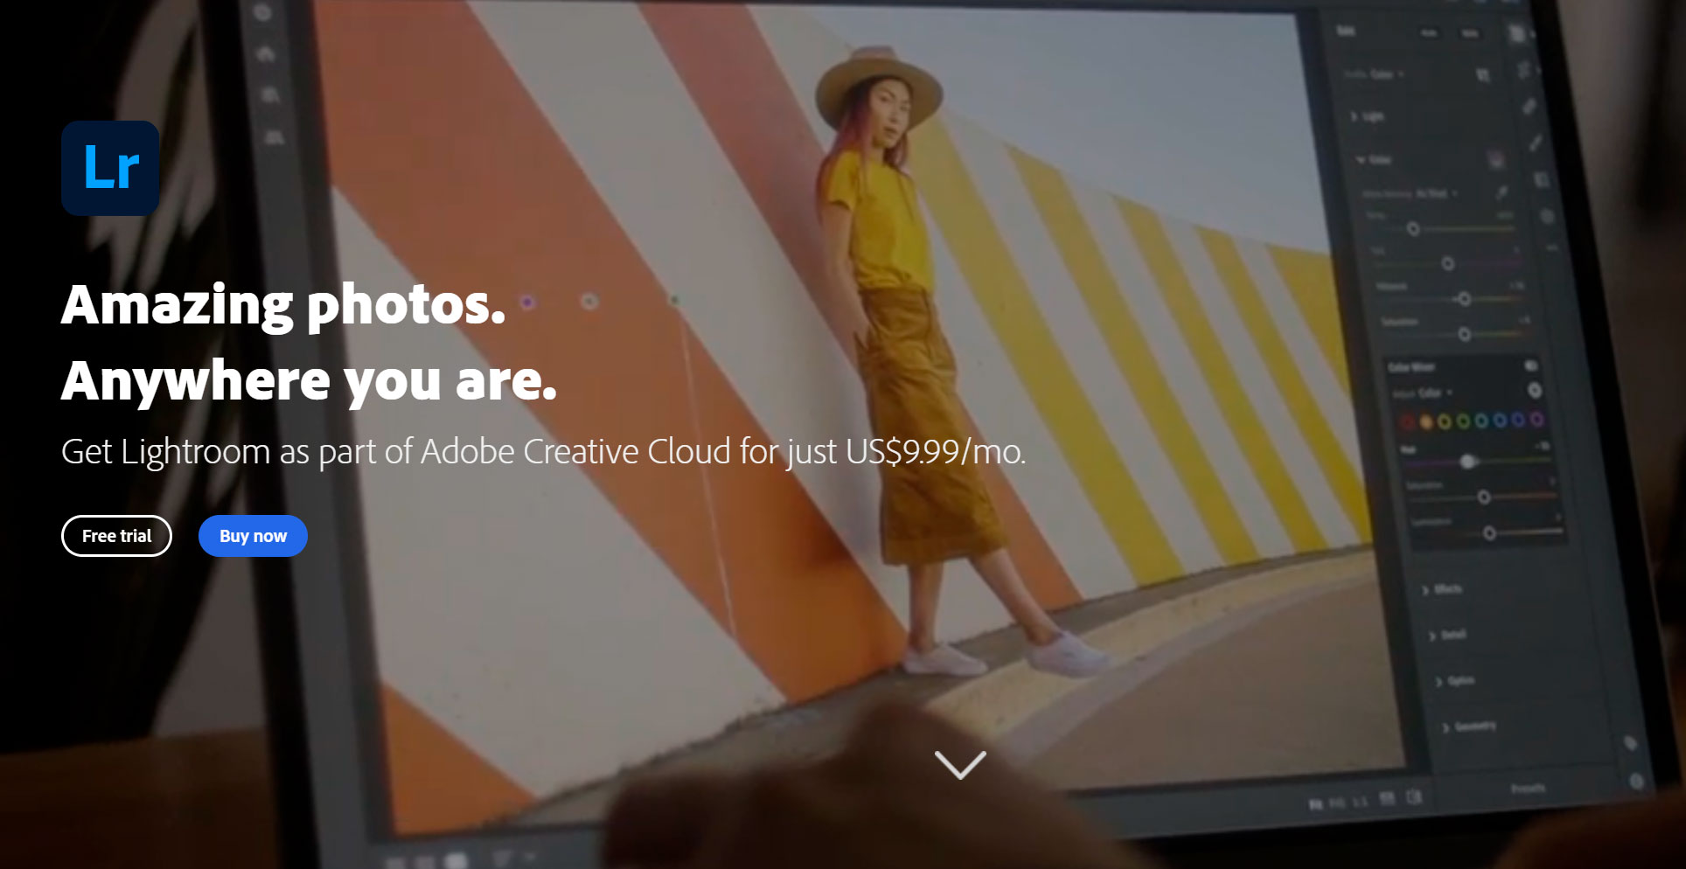Open the Presets tab at panel bottom
Viewport: 1686px width, 869px height.
tap(1527, 789)
